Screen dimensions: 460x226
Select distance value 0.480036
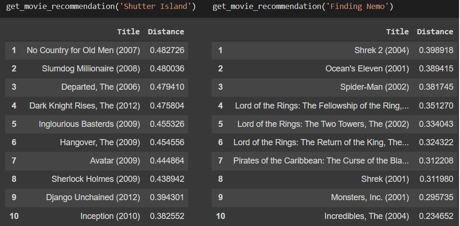click(x=167, y=69)
